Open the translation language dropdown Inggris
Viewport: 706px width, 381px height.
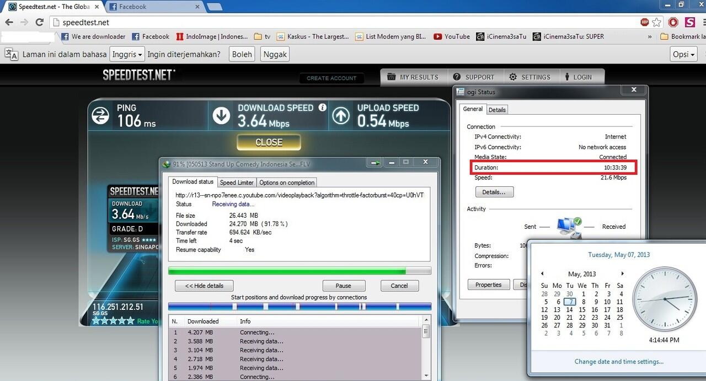[127, 54]
